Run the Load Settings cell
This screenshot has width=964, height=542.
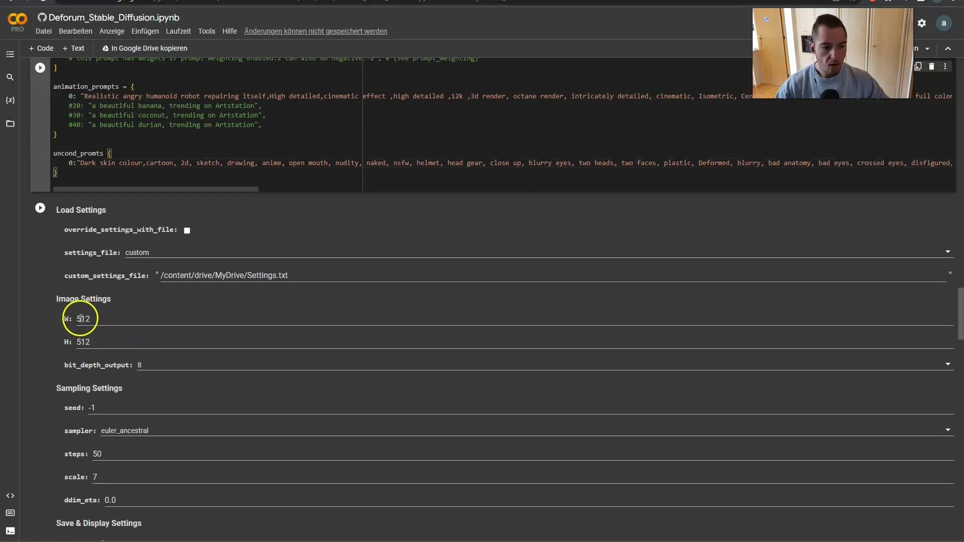tap(40, 208)
